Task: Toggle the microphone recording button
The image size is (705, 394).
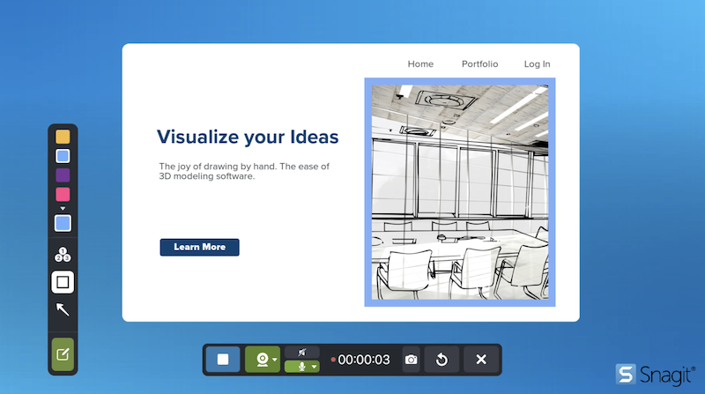Action: point(301,367)
